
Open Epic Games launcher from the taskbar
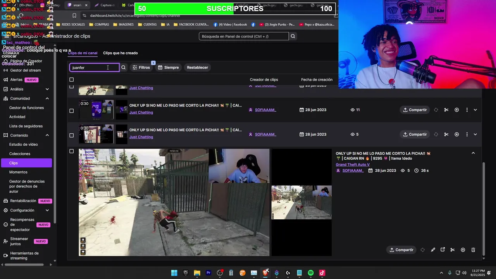tap(186, 273)
